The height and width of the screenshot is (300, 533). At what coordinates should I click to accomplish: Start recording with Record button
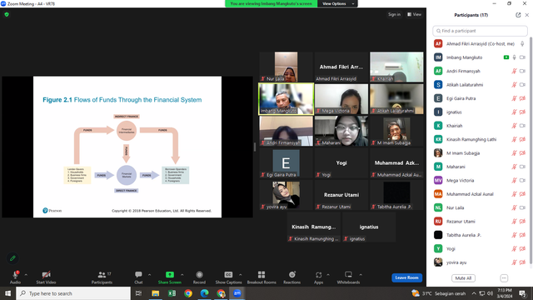[x=199, y=277]
